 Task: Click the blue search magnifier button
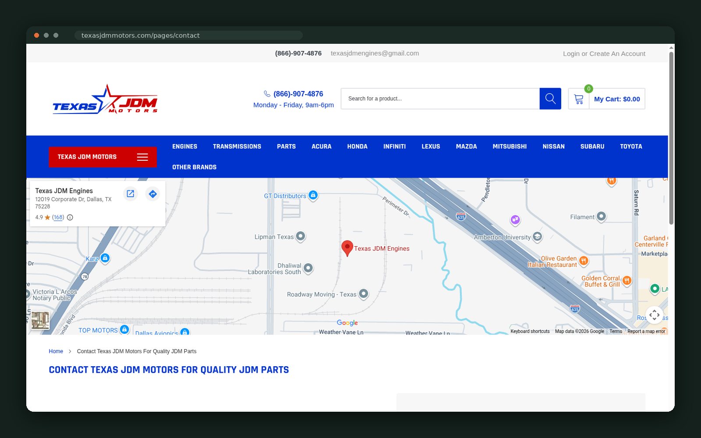point(550,99)
